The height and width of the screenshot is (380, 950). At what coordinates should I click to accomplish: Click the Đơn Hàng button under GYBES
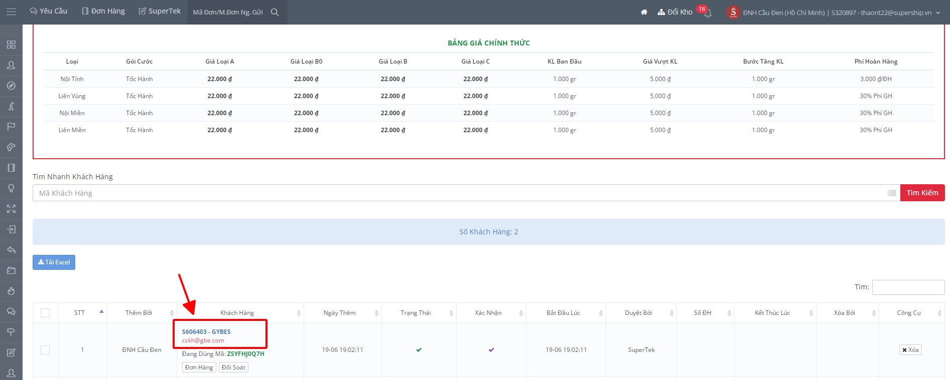199,367
